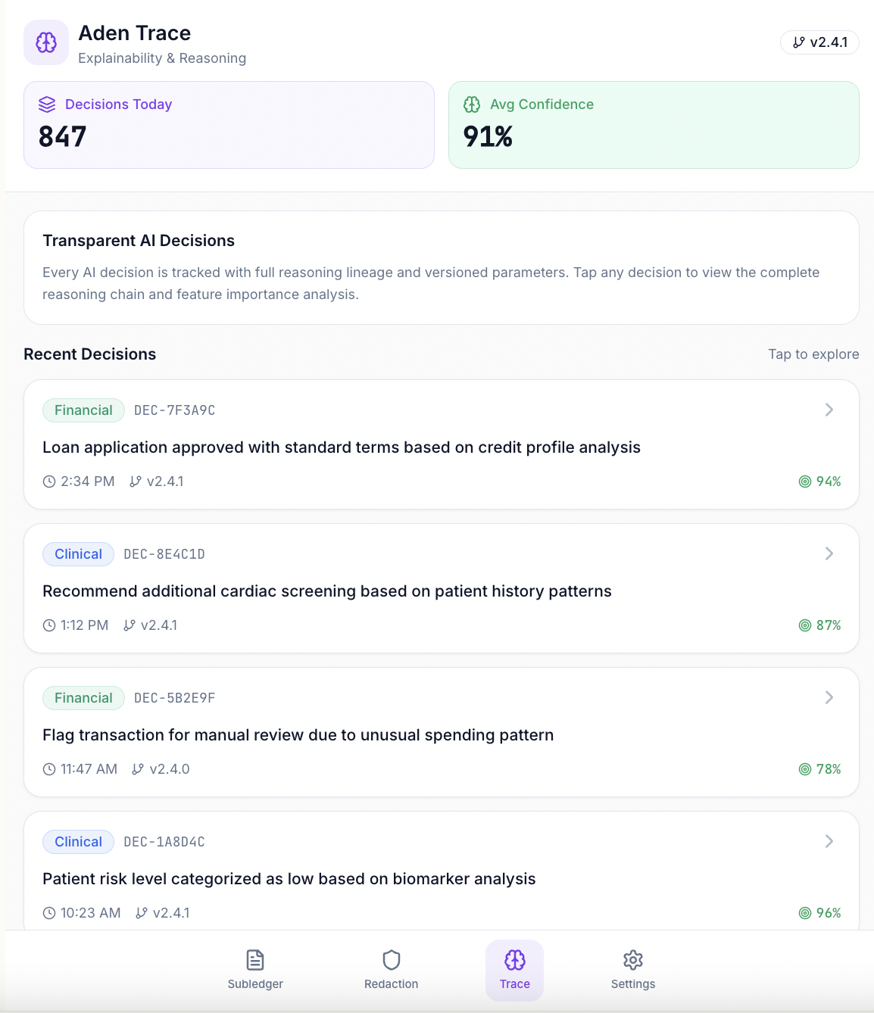Click the clock icon next to 1:12 PM

[49, 625]
